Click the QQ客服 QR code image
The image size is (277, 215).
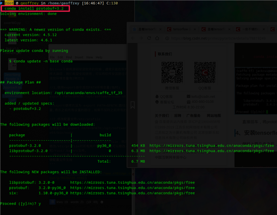pyautogui.click(x=205, y=72)
